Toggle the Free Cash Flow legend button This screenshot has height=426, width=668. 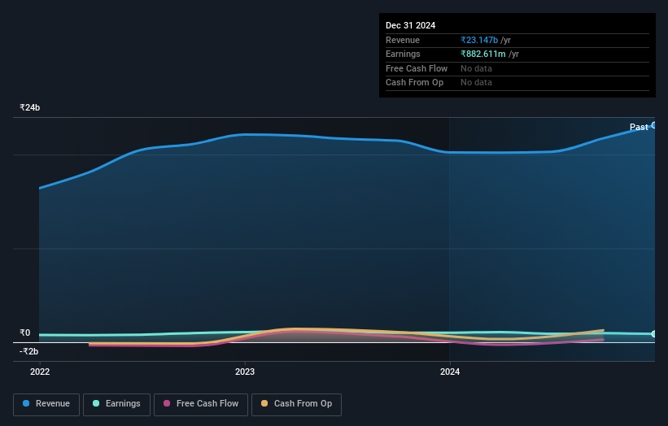[201, 404]
